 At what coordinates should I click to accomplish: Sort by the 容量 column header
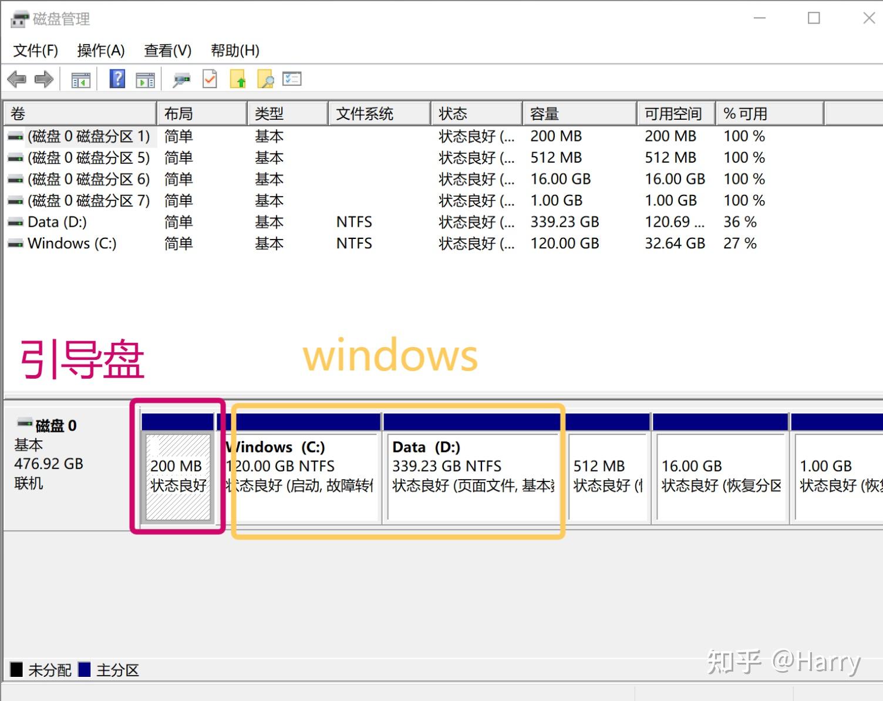[580, 113]
